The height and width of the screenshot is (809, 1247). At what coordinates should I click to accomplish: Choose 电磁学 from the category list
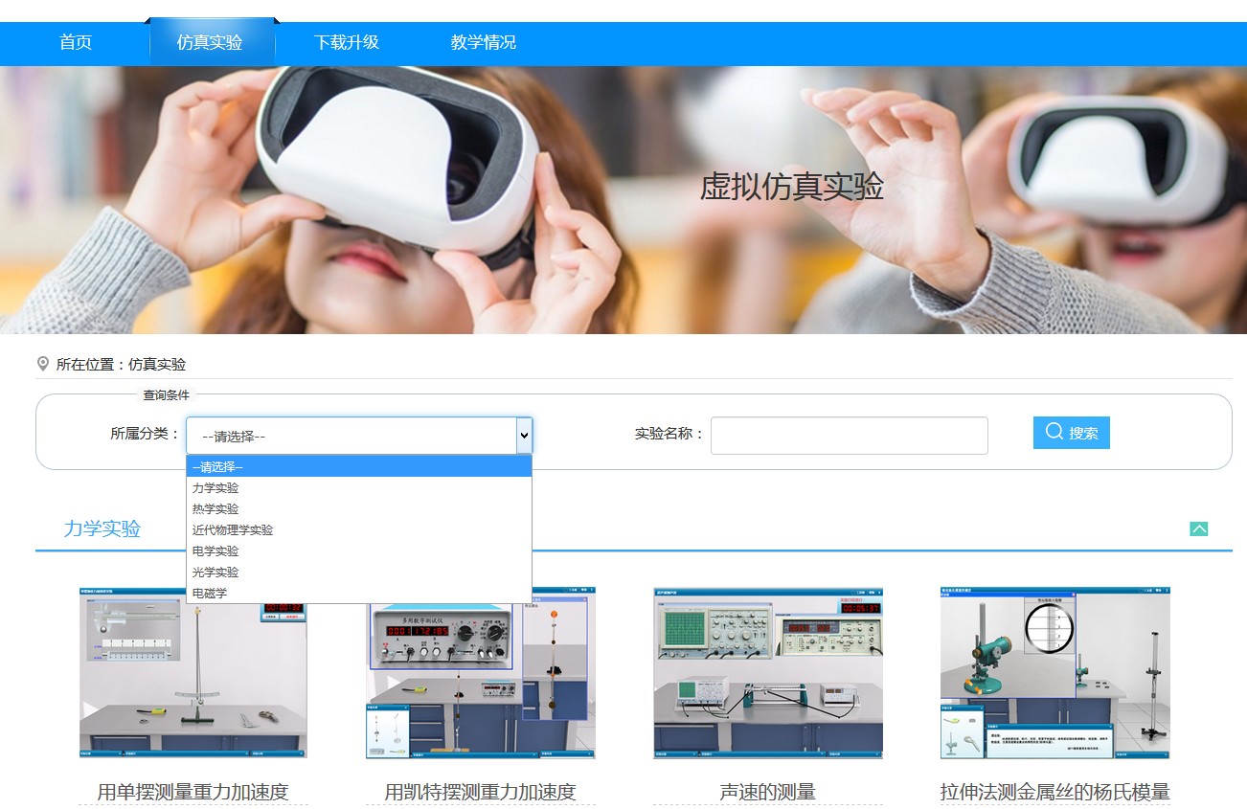(210, 594)
